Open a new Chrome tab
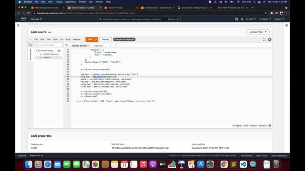Image resolution: width=305 pixels, height=171 pixels. click(253, 8)
